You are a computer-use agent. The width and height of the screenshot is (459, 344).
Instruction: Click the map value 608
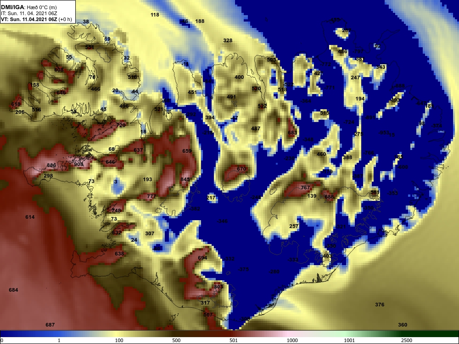click(59, 70)
